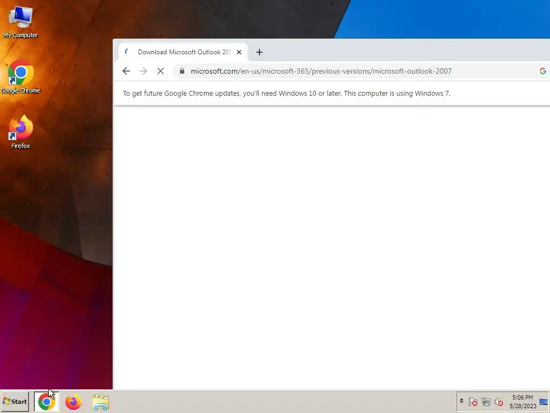Launch Google Chrome from desktop shortcut
Viewport: 550px width, 413px height.
click(x=20, y=77)
